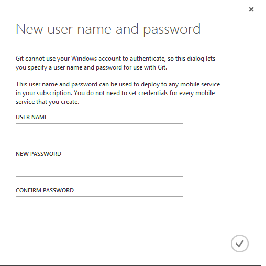Click 'mobile service' ending the second paragraph's first line
Screen dimensions: 266x266
coord(200,84)
